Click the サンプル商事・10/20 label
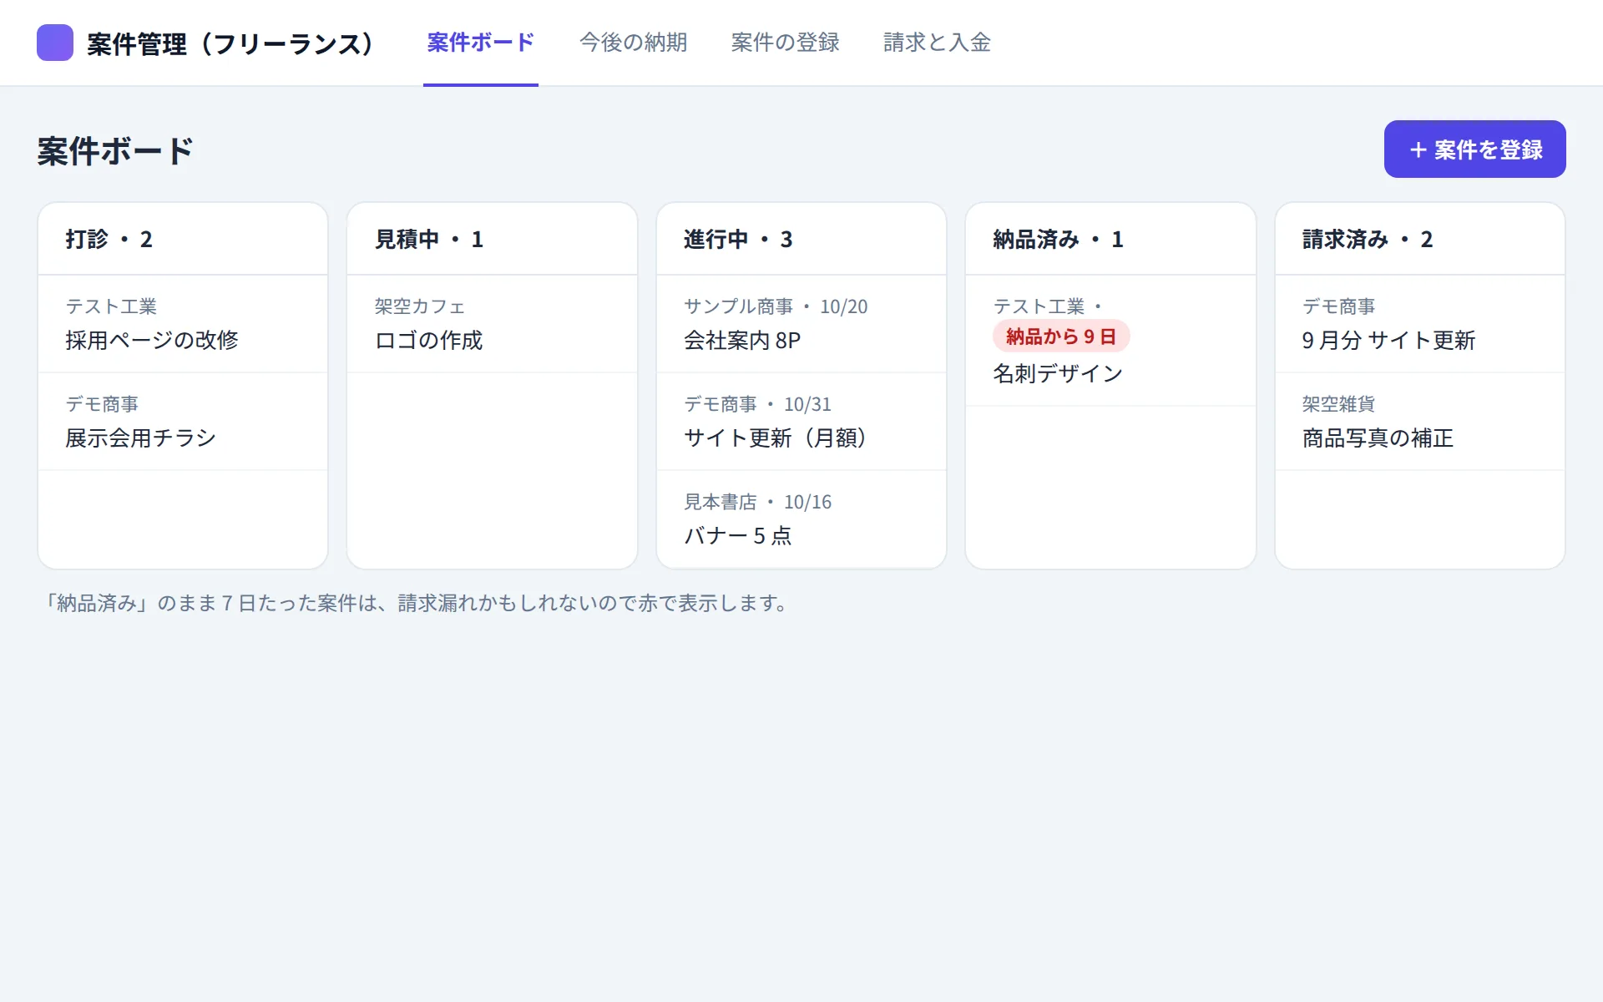 776,306
